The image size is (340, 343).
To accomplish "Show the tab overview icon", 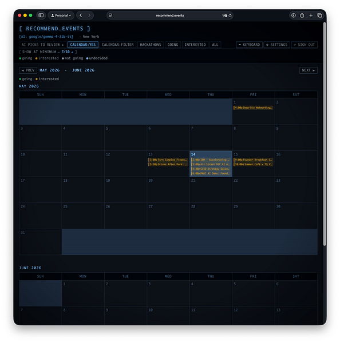I will 319,15.
